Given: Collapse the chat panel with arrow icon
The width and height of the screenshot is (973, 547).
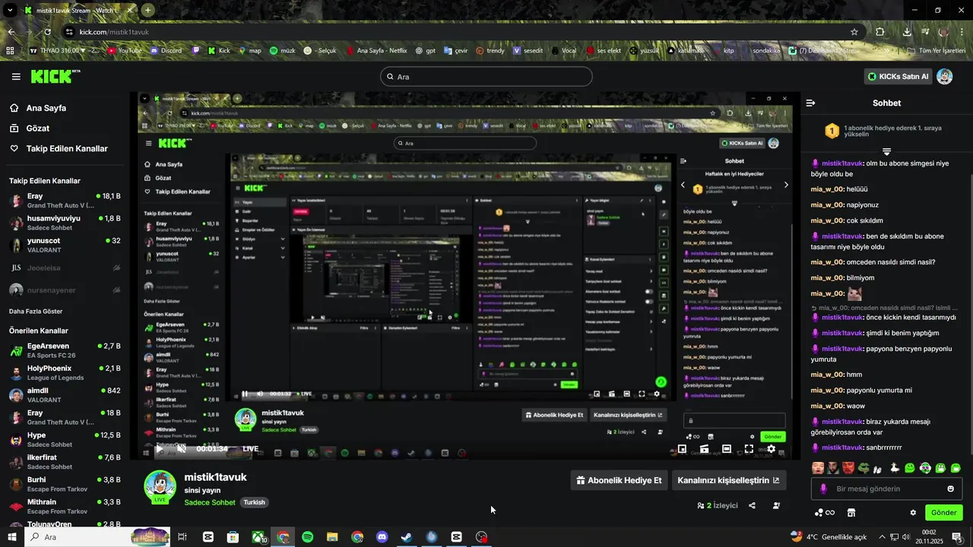Looking at the screenshot, I should click(811, 103).
